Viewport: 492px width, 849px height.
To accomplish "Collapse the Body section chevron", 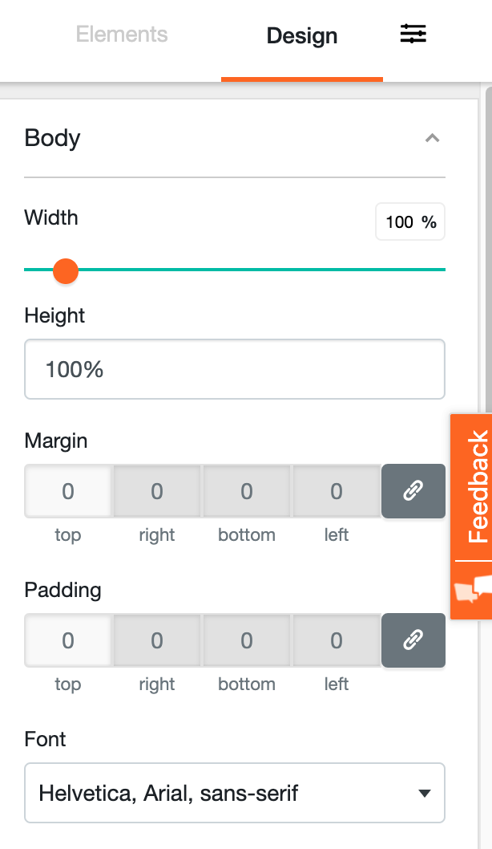I will tap(432, 138).
